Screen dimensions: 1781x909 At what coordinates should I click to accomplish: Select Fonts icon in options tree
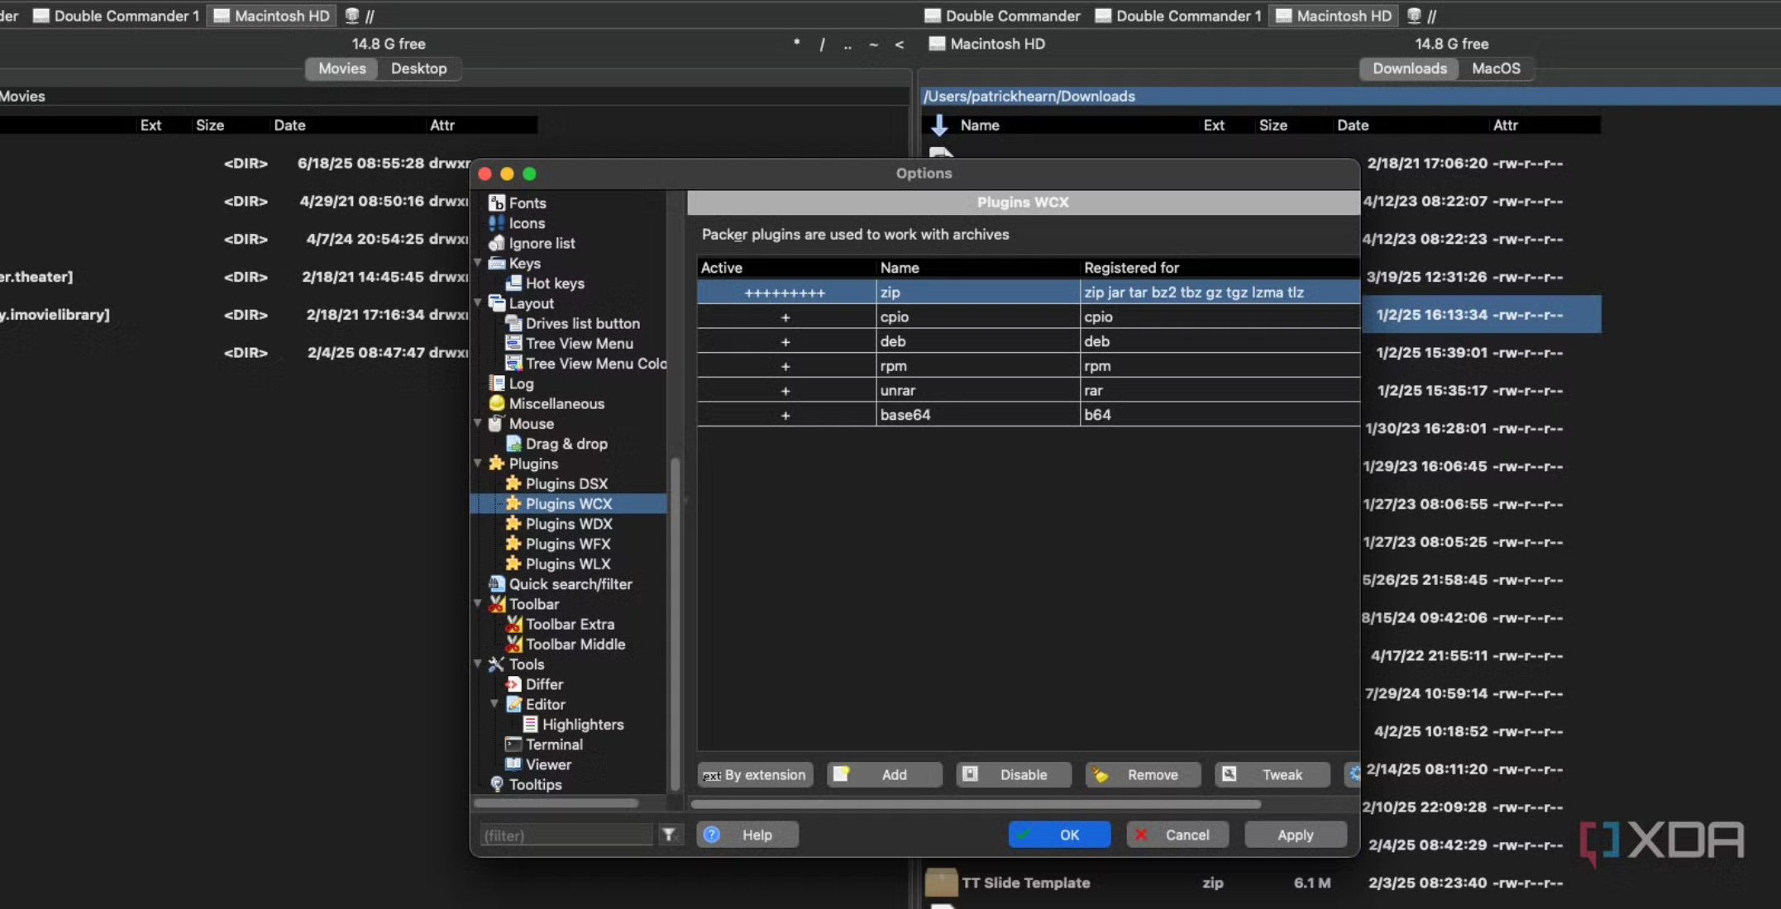coord(496,202)
